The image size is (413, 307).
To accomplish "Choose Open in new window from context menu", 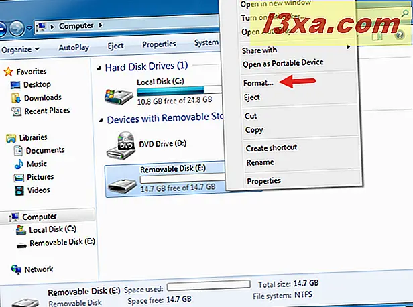I will (x=276, y=3).
